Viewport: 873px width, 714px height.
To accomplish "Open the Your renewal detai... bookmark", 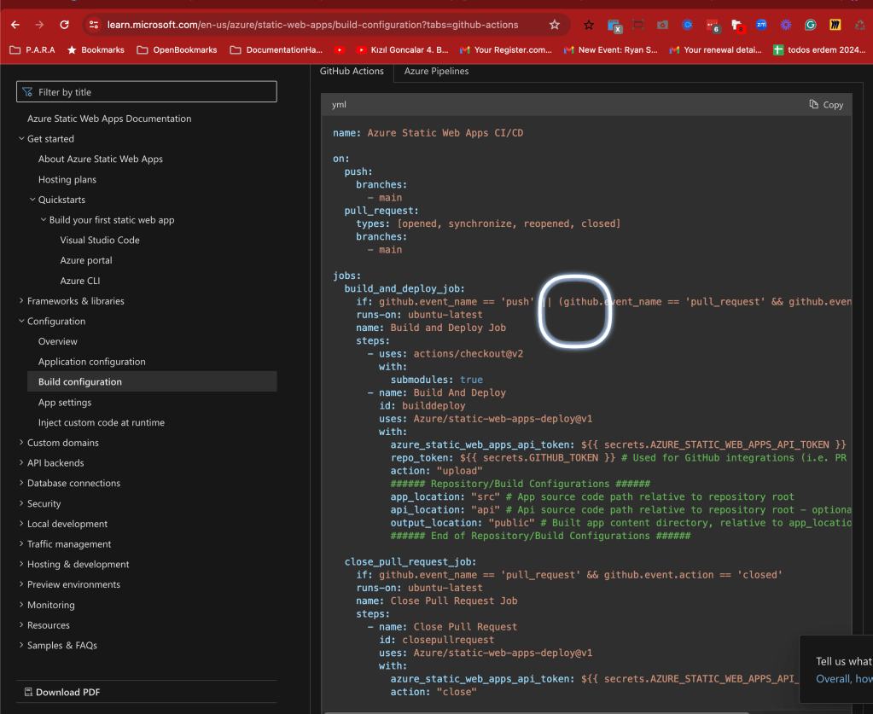I will point(715,50).
